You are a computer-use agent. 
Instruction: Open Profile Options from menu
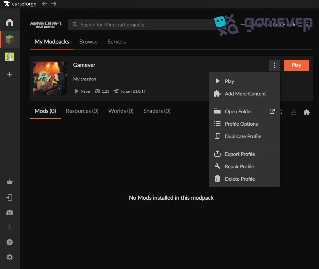[245, 124]
